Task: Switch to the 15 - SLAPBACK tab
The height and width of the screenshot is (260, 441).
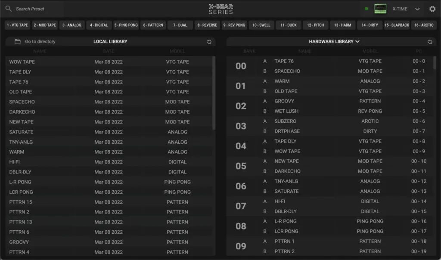Action: click(x=397, y=25)
